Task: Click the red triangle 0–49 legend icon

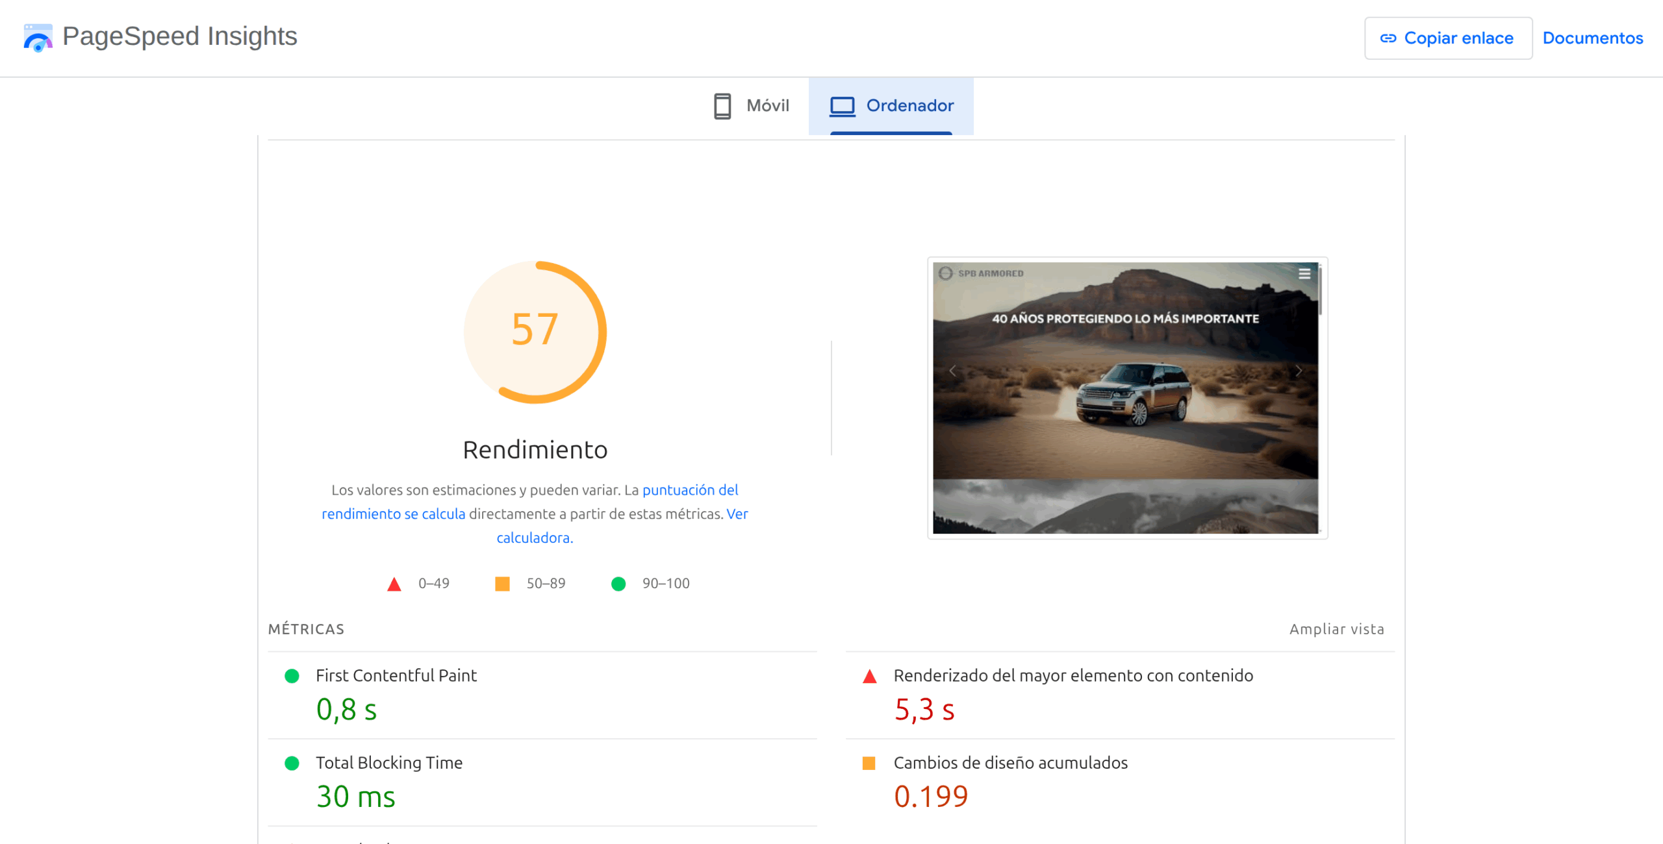Action: coord(394,584)
